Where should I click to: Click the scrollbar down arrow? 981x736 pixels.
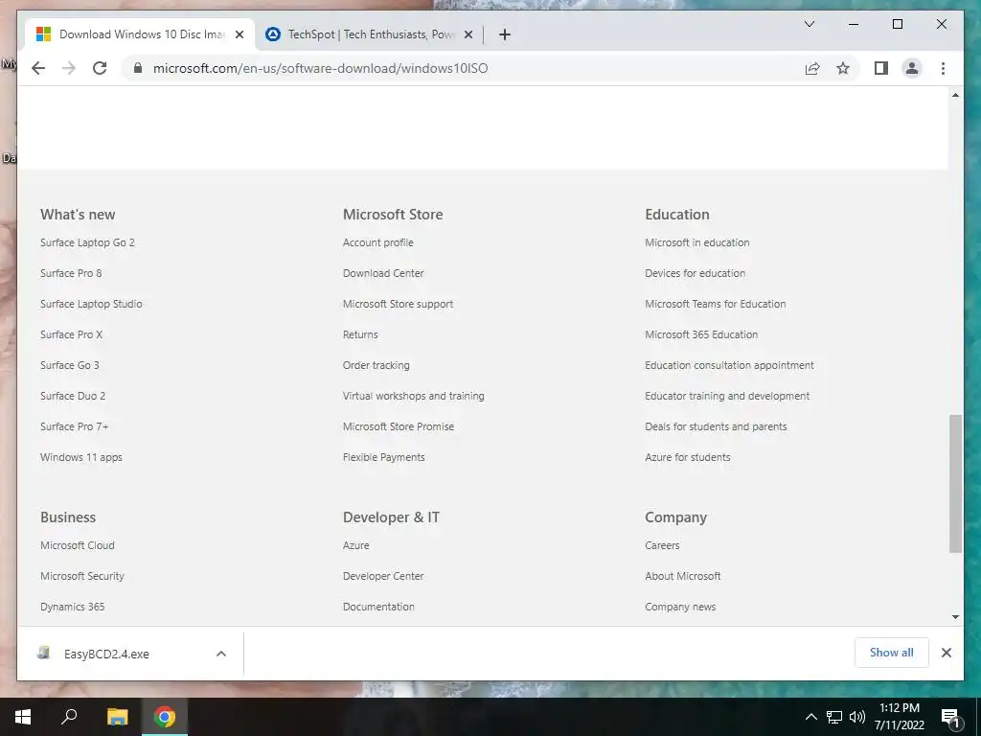pos(955,617)
